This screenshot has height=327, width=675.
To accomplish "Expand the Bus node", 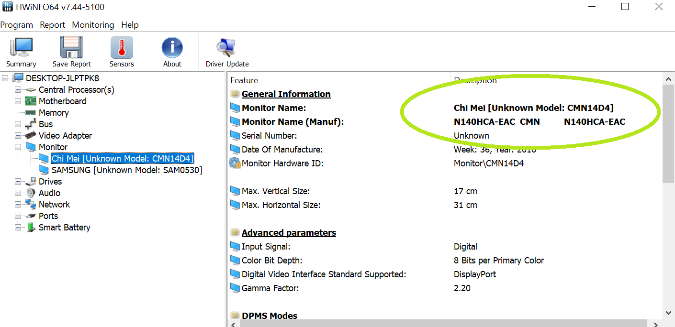I will pos(18,124).
